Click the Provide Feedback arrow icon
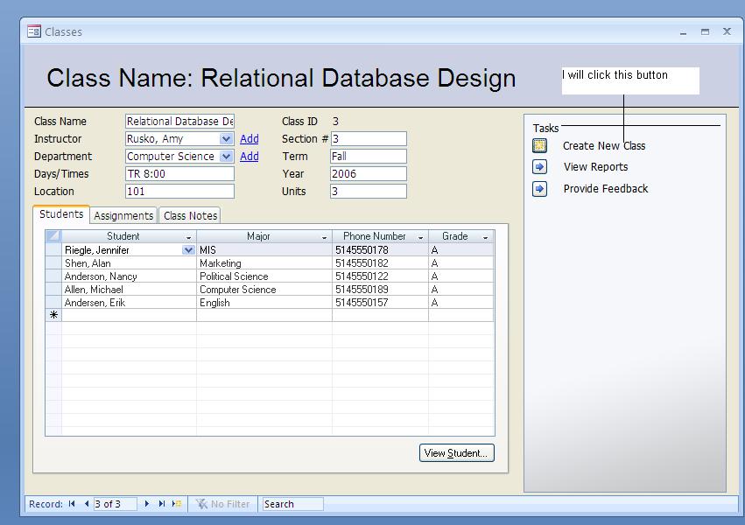Screen dimensions: 745x525 point(540,189)
